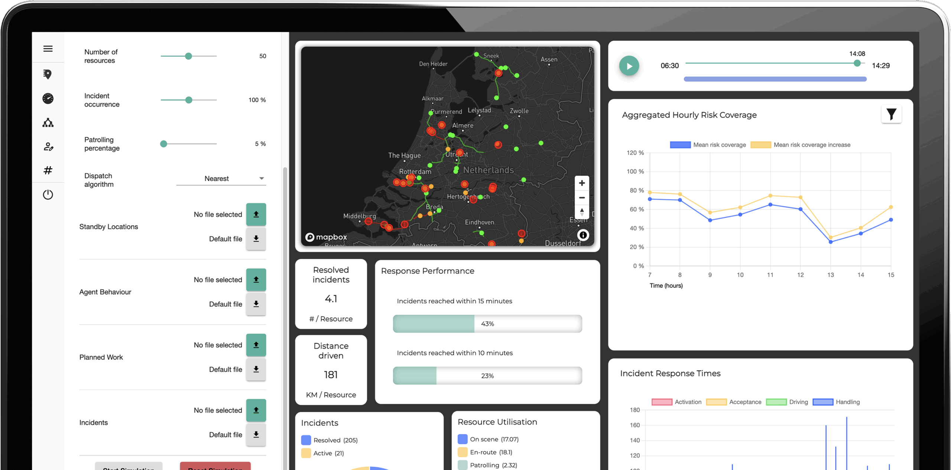Adjust the Number of resources slider
This screenshot has height=470, width=951.
(x=189, y=56)
